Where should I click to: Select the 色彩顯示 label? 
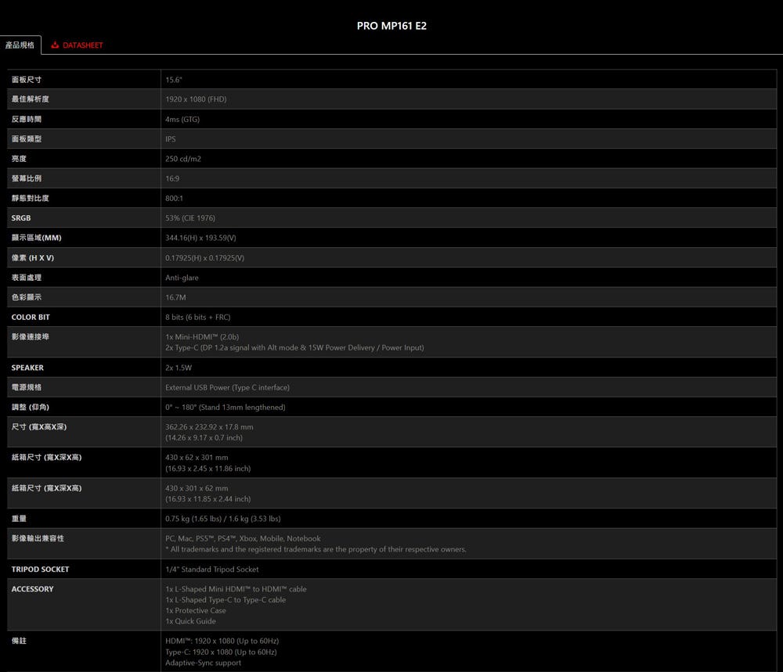click(27, 296)
